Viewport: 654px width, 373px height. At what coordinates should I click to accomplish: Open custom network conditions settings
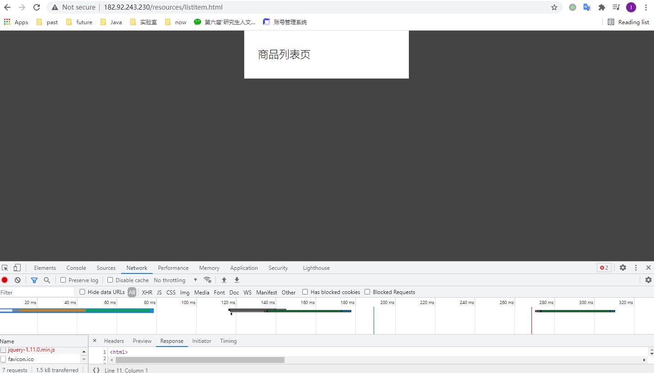208,280
